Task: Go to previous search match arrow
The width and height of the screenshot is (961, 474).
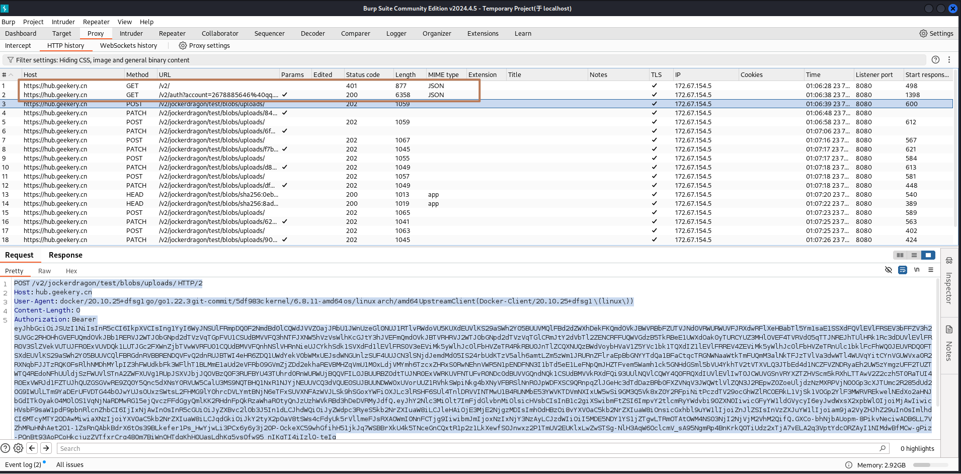Action: pos(32,448)
